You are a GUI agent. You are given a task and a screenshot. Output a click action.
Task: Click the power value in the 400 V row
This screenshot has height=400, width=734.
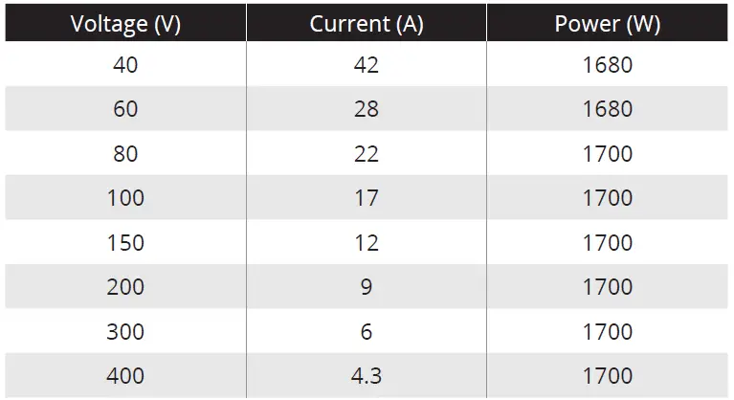pyautogui.click(x=608, y=376)
